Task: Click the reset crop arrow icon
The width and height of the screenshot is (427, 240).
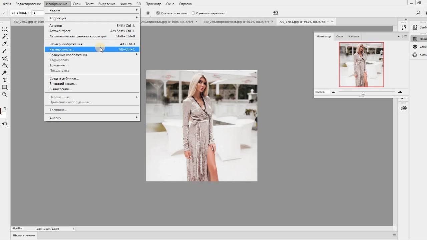Action: click(x=276, y=13)
